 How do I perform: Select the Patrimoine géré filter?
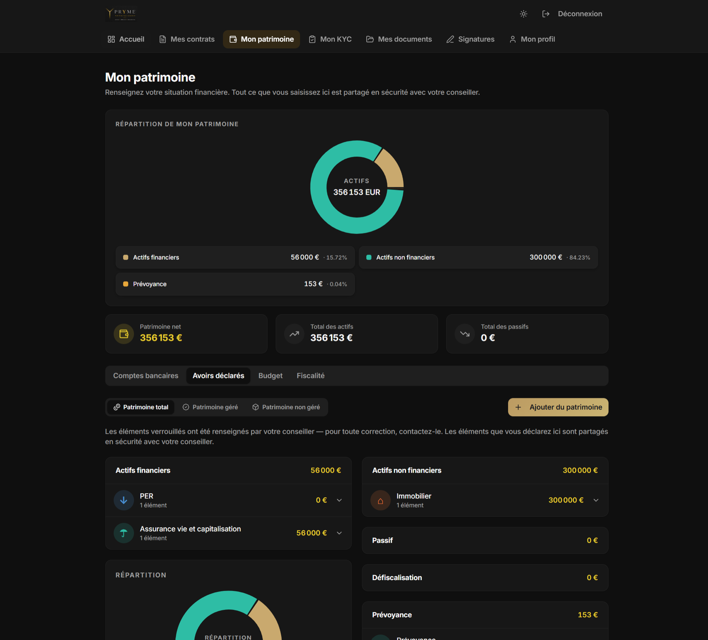[x=210, y=407]
